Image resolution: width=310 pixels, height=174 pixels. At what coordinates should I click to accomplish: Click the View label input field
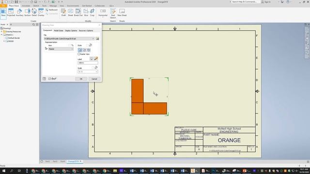(88, 63)
